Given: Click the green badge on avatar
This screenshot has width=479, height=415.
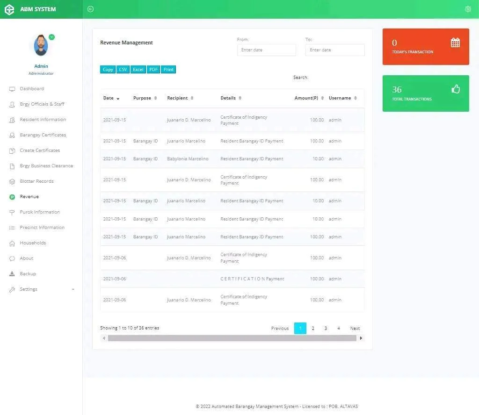Looking at the screenshot, I should [x=51, y=37].
